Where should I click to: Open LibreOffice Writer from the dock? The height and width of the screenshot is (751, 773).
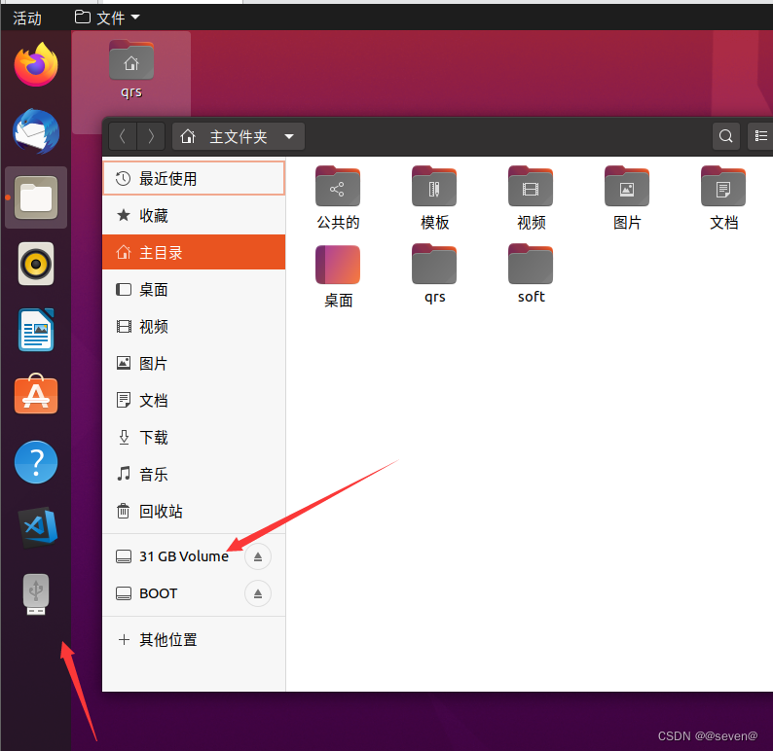pos(36,330)
